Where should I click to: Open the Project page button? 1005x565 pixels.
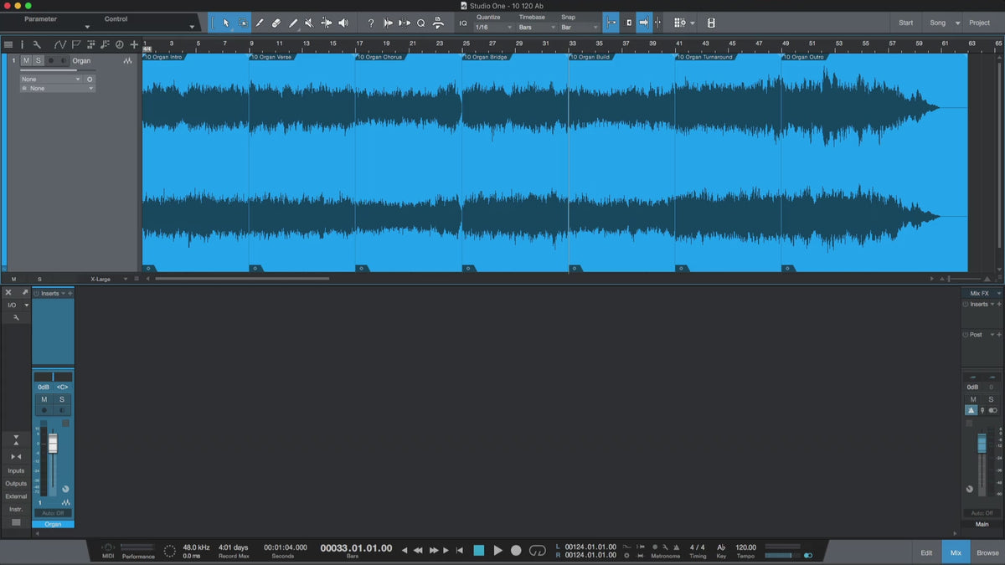coord(979,23)
